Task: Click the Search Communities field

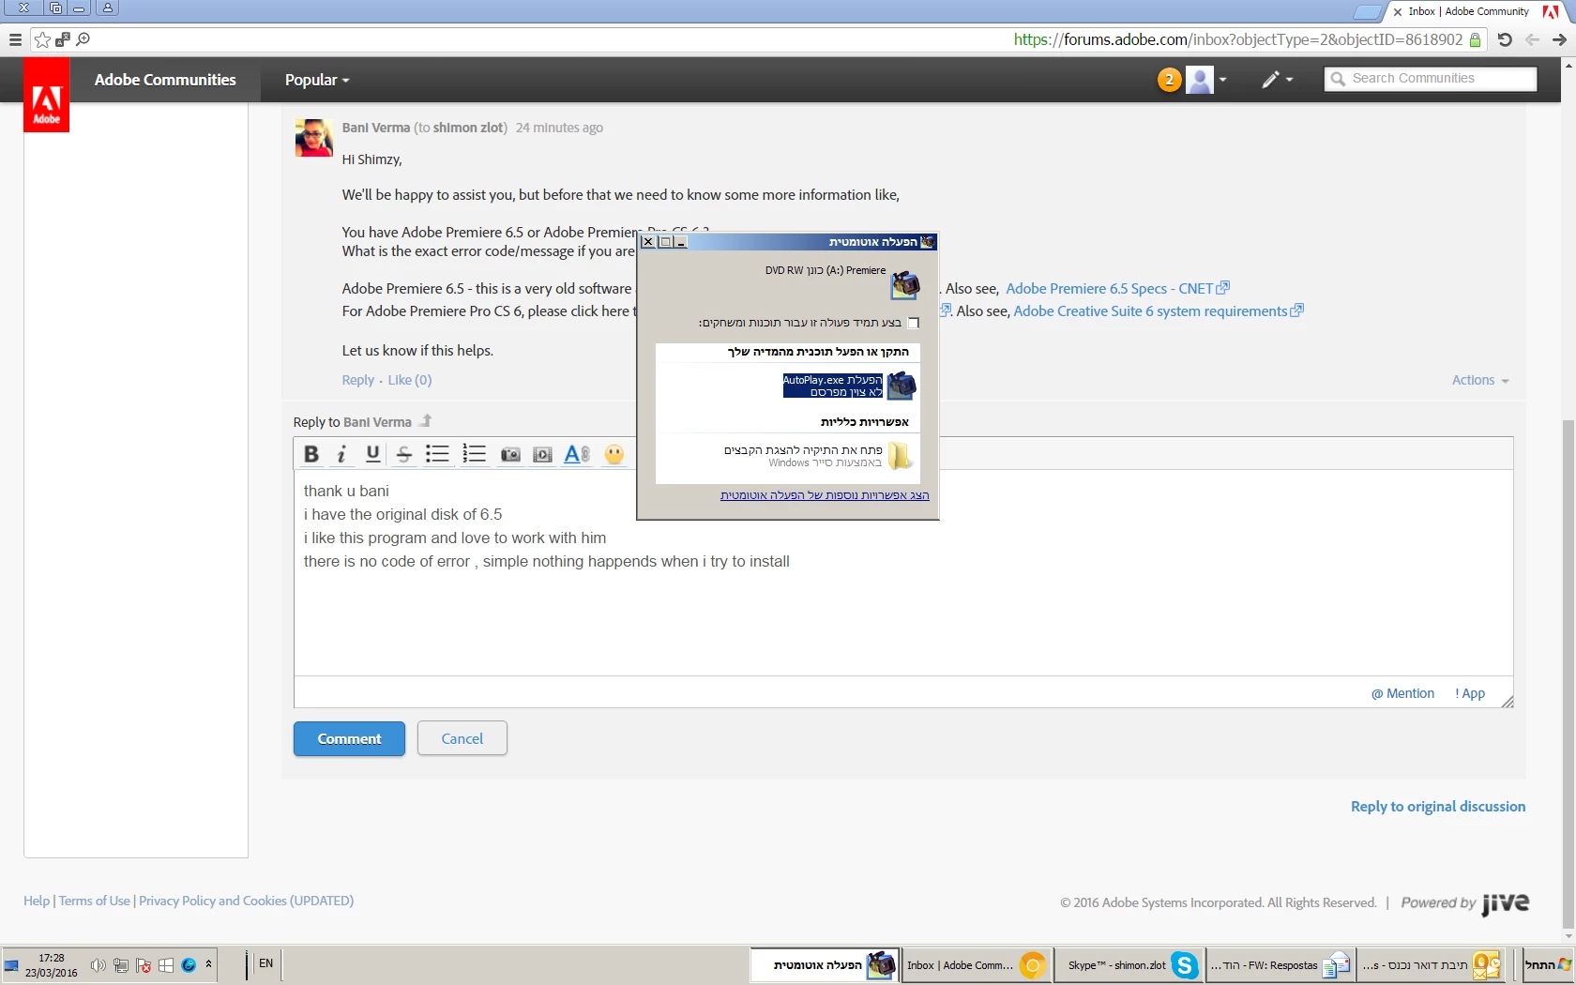Action: pos(1431,79)
